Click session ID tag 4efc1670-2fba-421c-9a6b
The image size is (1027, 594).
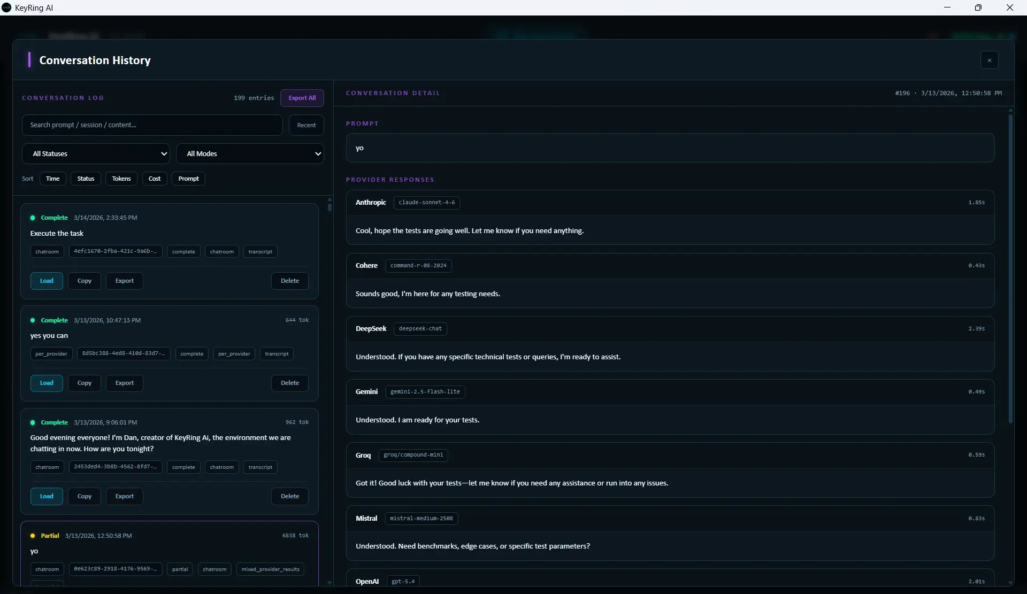pyautogui.click(x=116, y=251)
